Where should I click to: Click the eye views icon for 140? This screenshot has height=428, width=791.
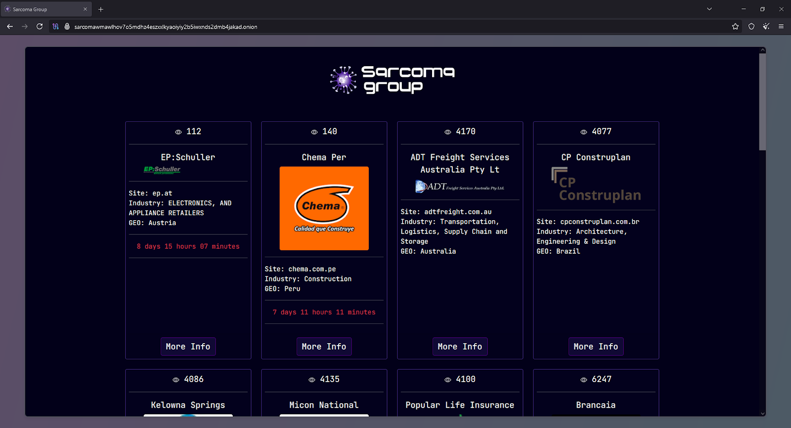314,132
